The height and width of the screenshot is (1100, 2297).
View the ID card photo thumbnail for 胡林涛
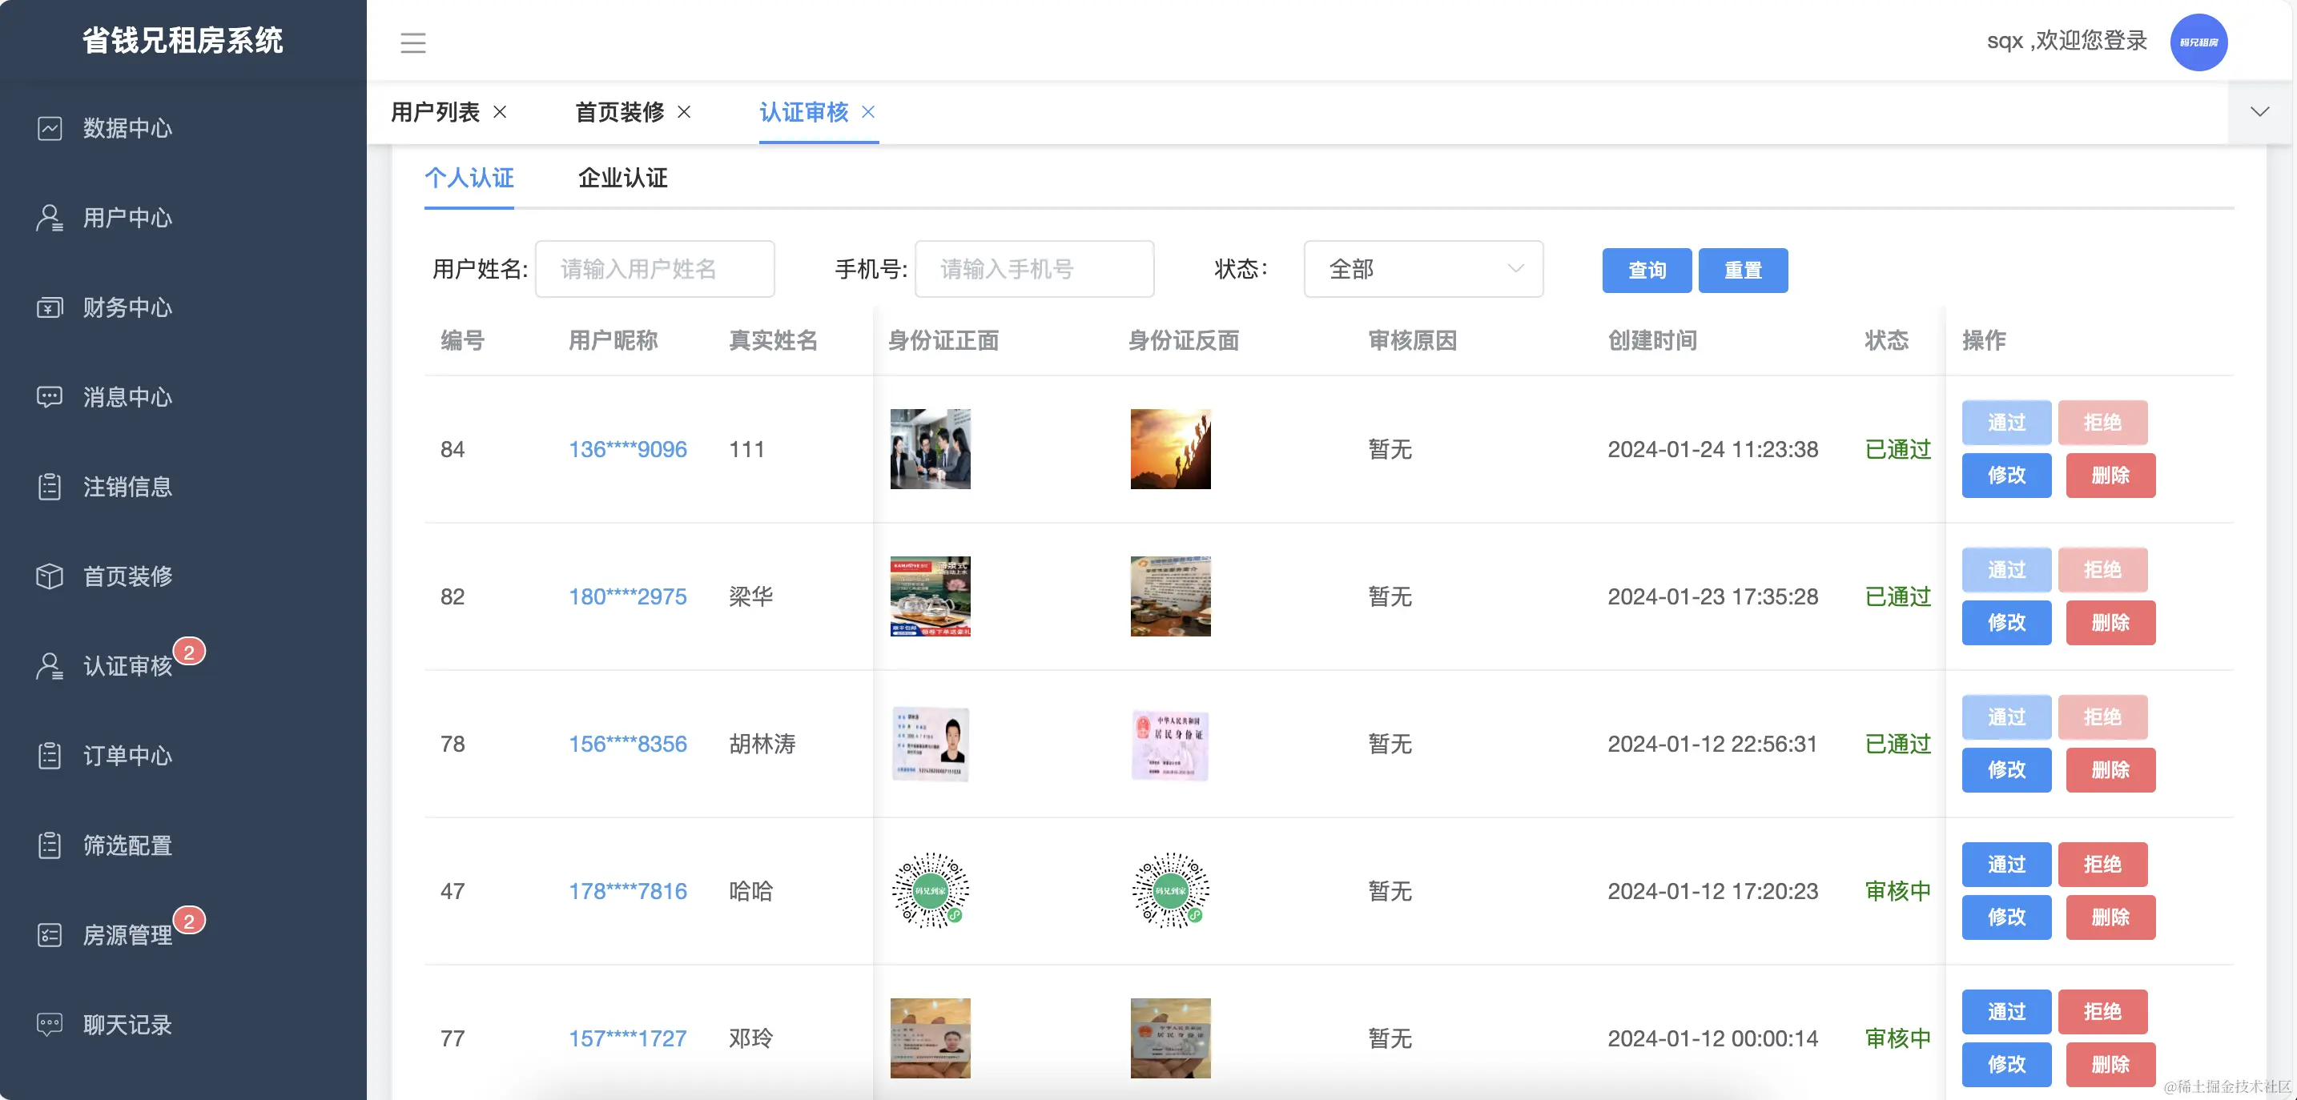click(930, 745)
